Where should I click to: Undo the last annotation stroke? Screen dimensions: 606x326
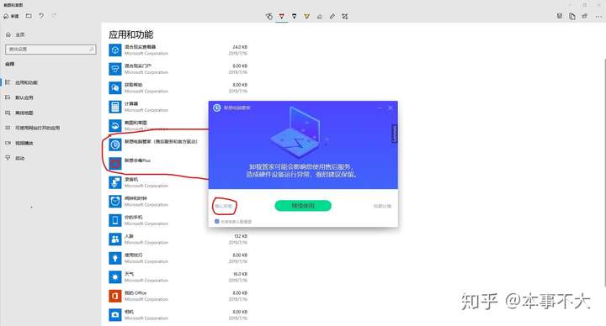(41, 16)
